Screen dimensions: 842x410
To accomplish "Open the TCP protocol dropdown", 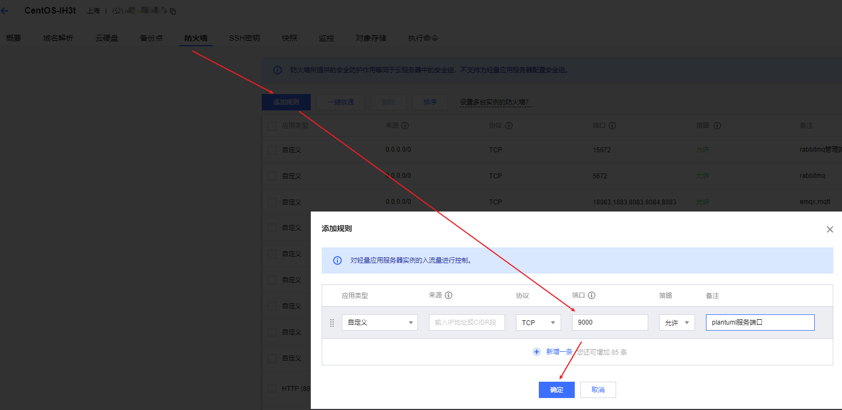I will 538,322.
